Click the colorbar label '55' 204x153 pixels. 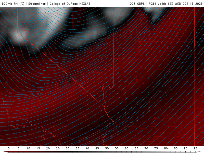[117, 148]
